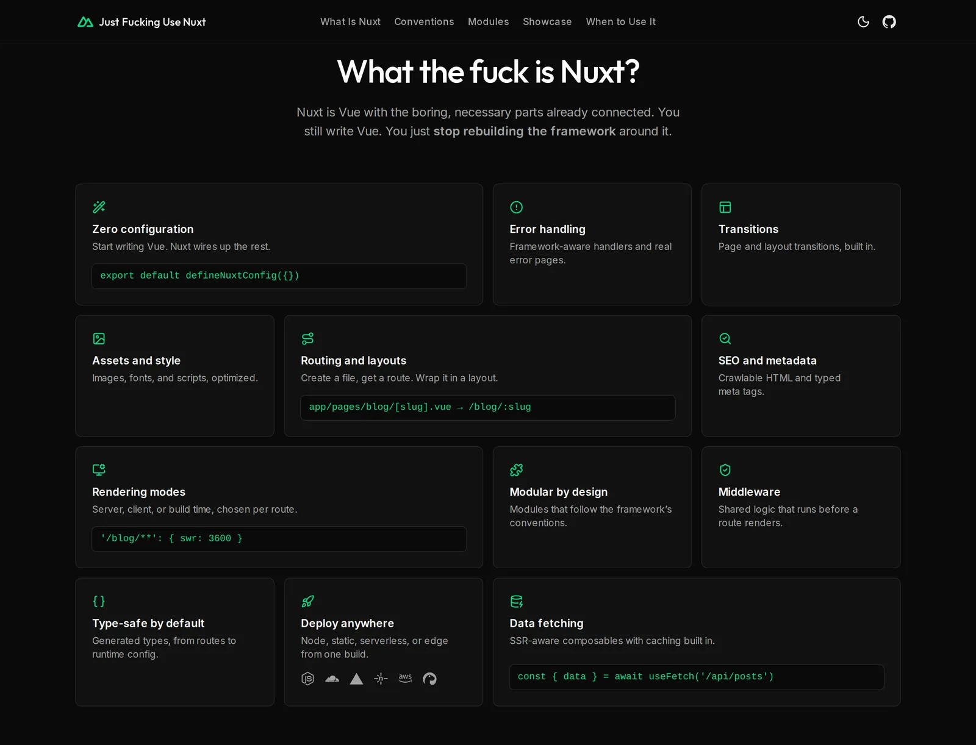The image size is (976, 745).
Task: Toggle the dark mode moon icon
Action: point(863,22)
